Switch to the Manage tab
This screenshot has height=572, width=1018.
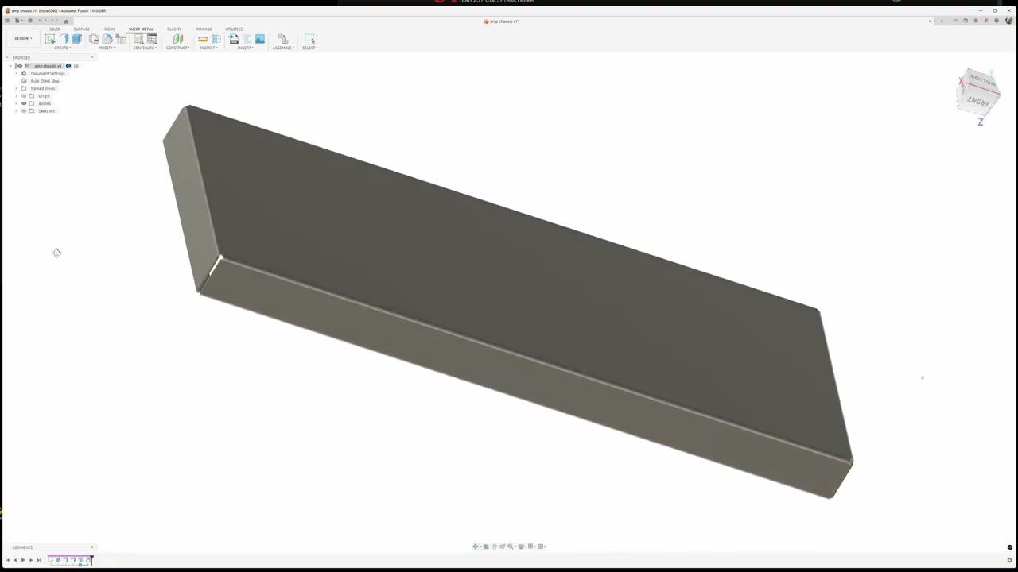(x=204, y=29)
